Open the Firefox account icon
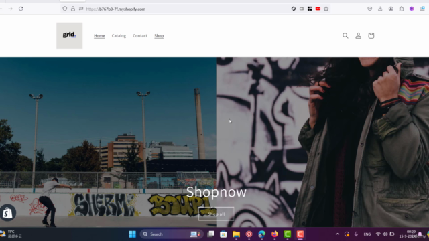 click(391, 9)
